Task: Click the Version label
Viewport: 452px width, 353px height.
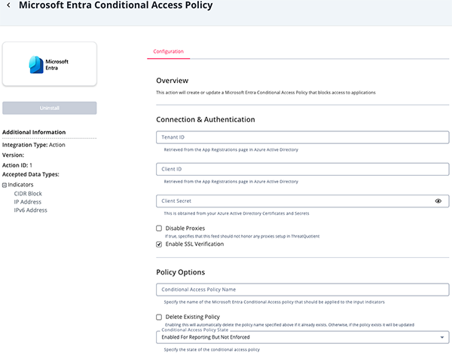Action: coord(14,155)
